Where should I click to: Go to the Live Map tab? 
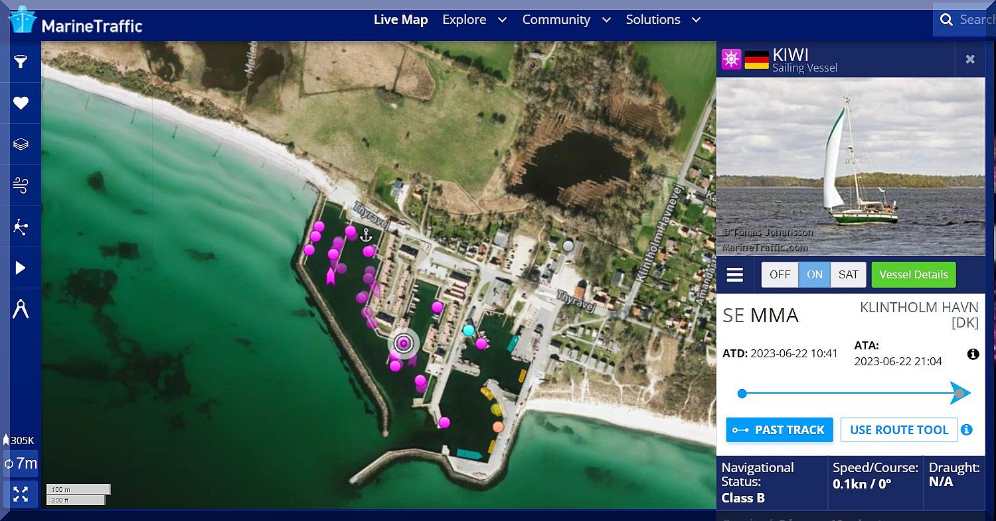400,20
